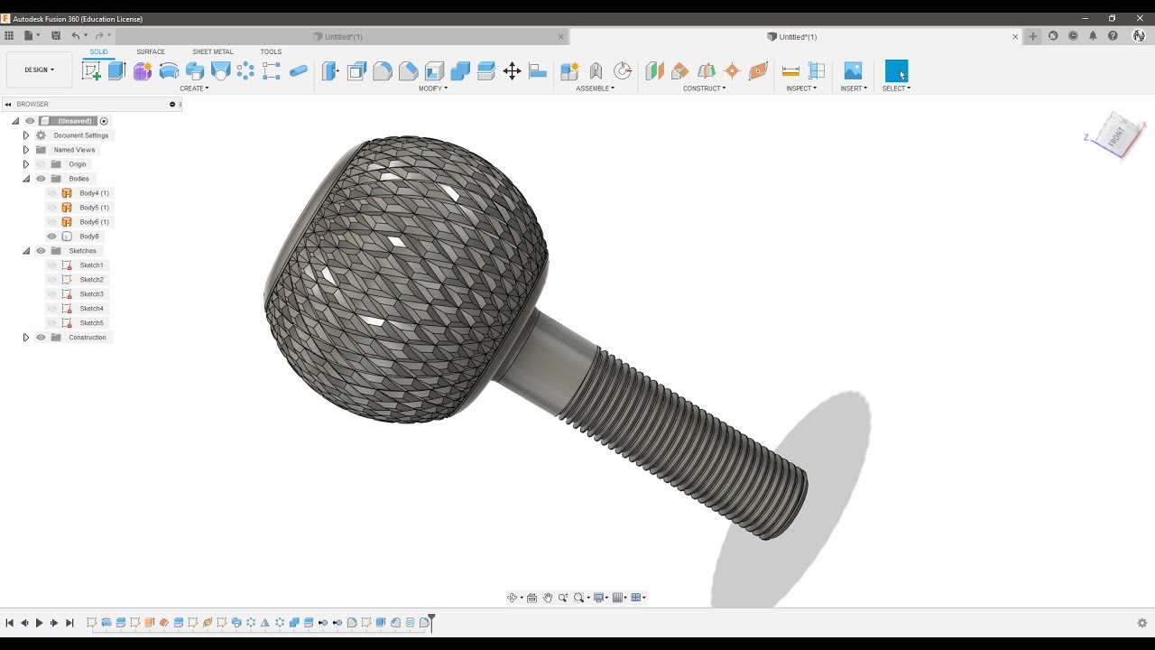This screenshot has height=650, width=1155.
Task: Expand the Document Settings node
Action: click(26, 135)
